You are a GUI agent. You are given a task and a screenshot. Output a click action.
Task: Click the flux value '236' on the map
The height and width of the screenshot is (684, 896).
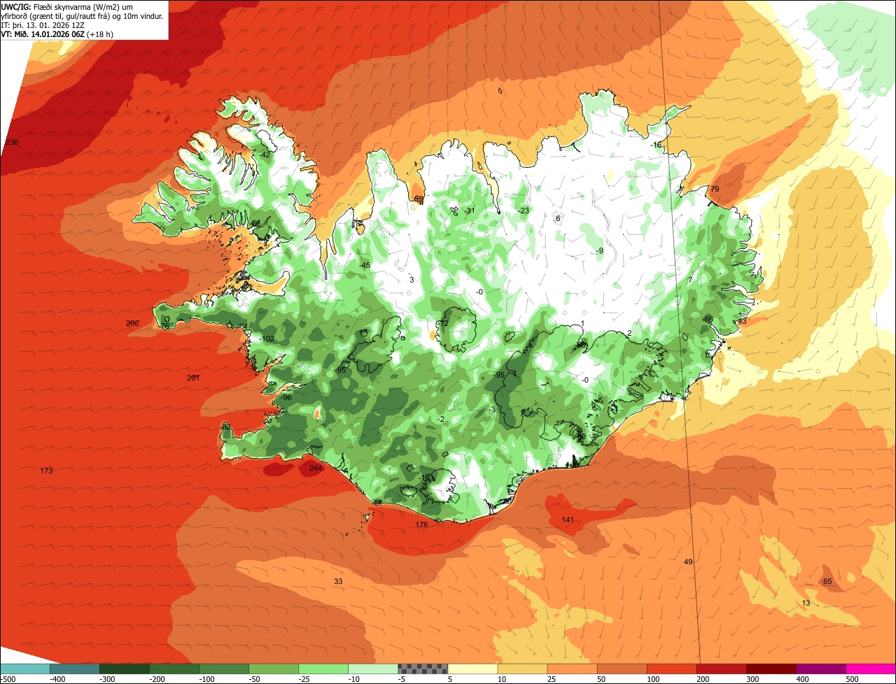[11, 142]
